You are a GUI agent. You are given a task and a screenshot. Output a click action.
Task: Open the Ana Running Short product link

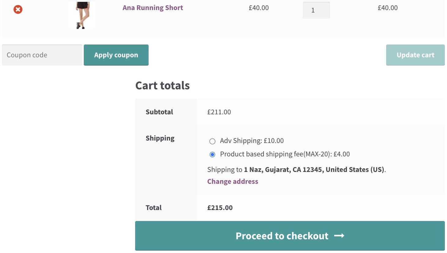pos(153,8)
